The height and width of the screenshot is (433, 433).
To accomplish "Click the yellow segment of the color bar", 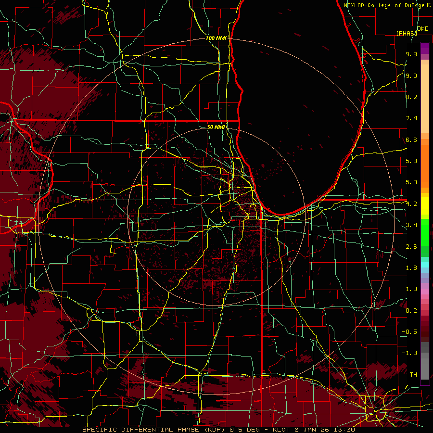I will pyautogui.click(x=425, y=206).
